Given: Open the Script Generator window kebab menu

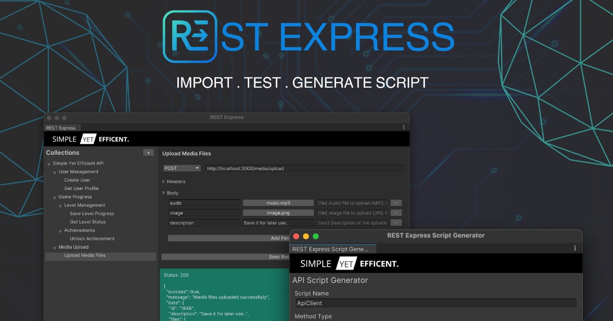Looking at the screenshot, I should pyautogui.click(x=575, y=248).
